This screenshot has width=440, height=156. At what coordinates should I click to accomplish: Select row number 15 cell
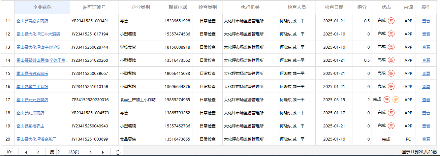coord(8,74)
